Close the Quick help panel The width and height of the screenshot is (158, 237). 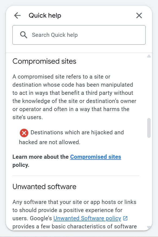[139, 15]
